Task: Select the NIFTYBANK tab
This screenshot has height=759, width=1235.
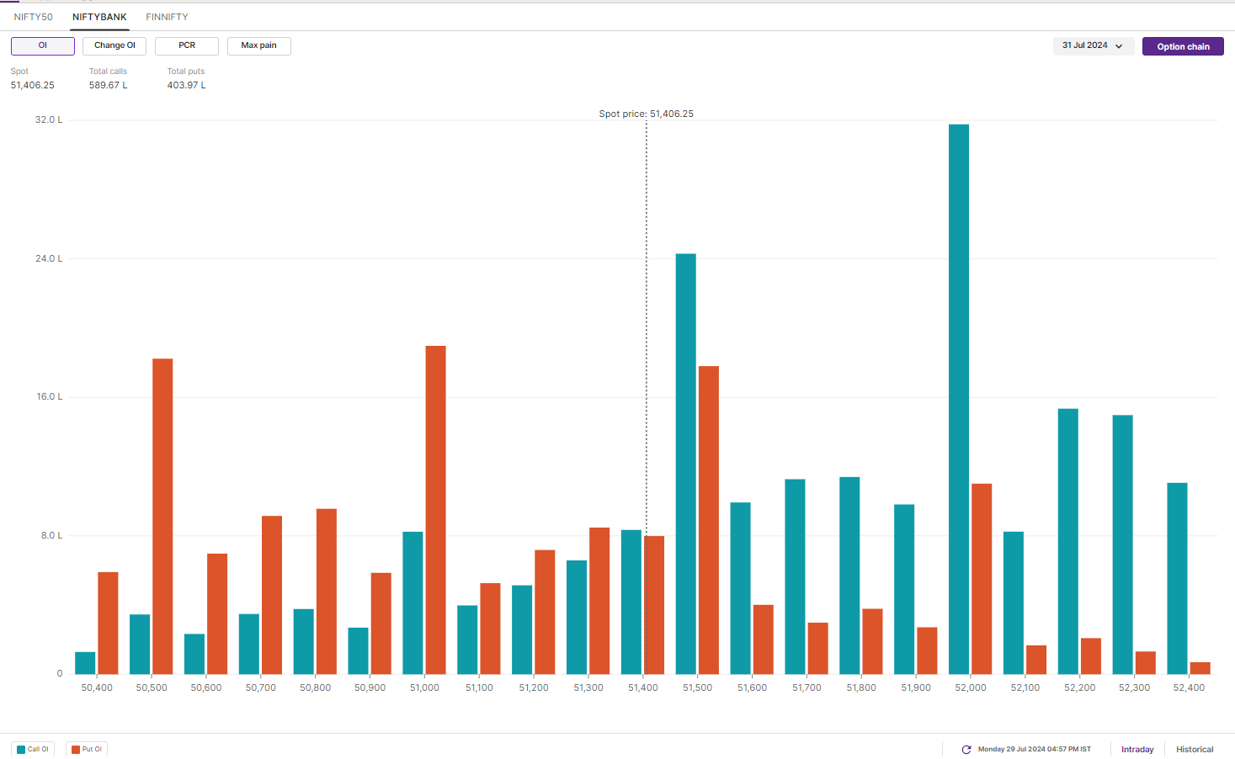Action: click(99, 17)
